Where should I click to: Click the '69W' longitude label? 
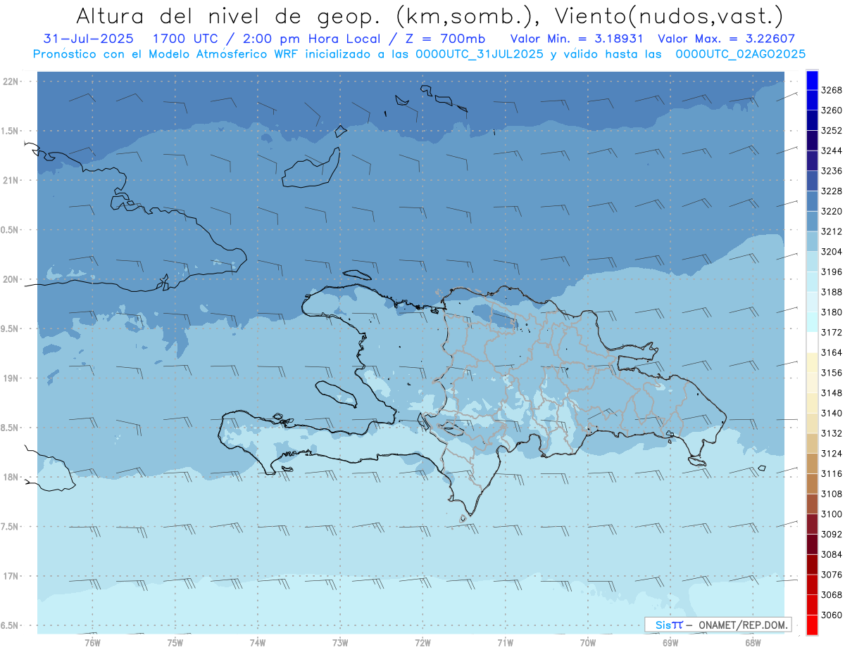point(670,642)
